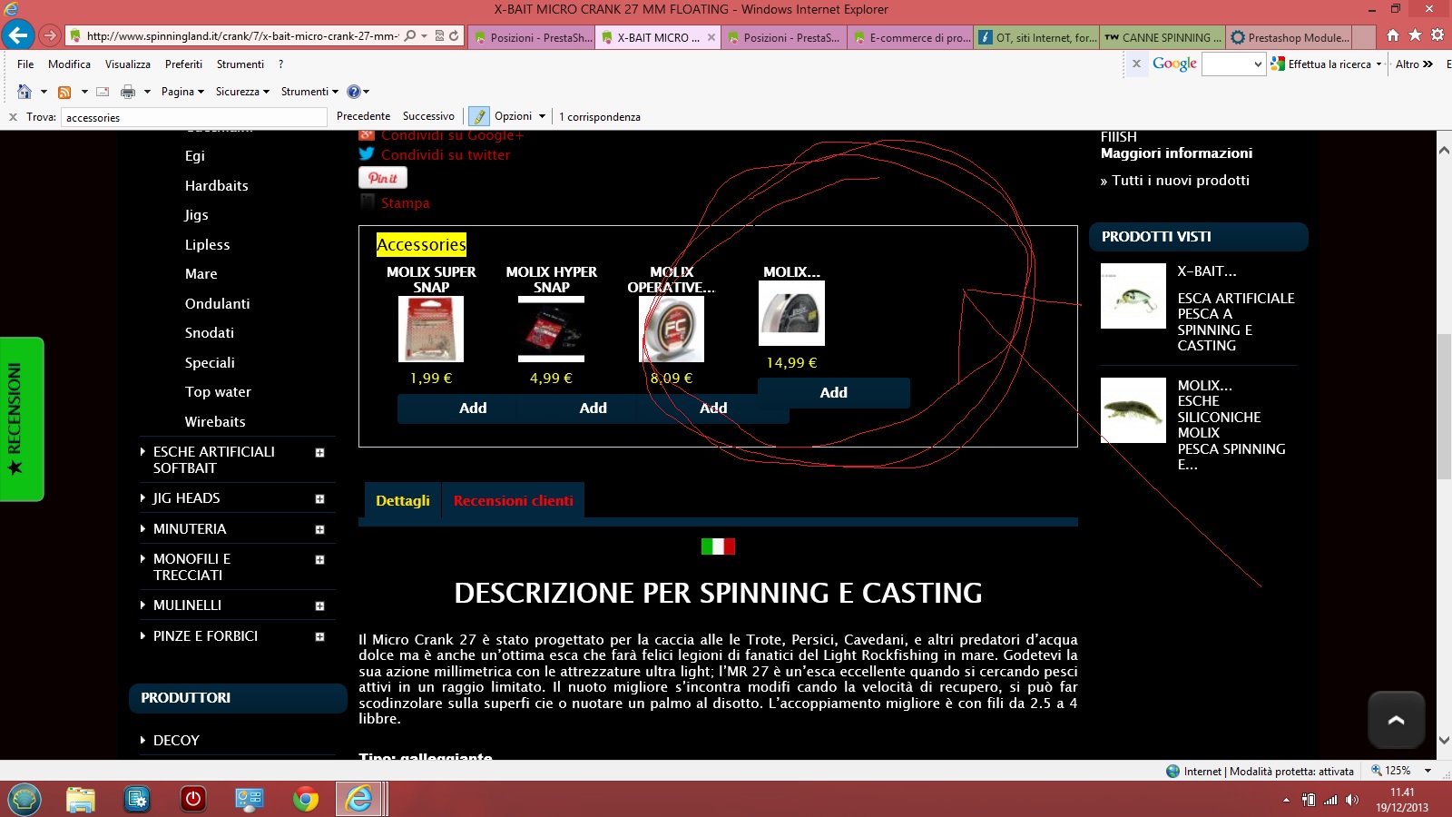Screen dimensions: 1452x817
Task: Click the green RECENSIONI side tab
Action: [x=22, y=419]
